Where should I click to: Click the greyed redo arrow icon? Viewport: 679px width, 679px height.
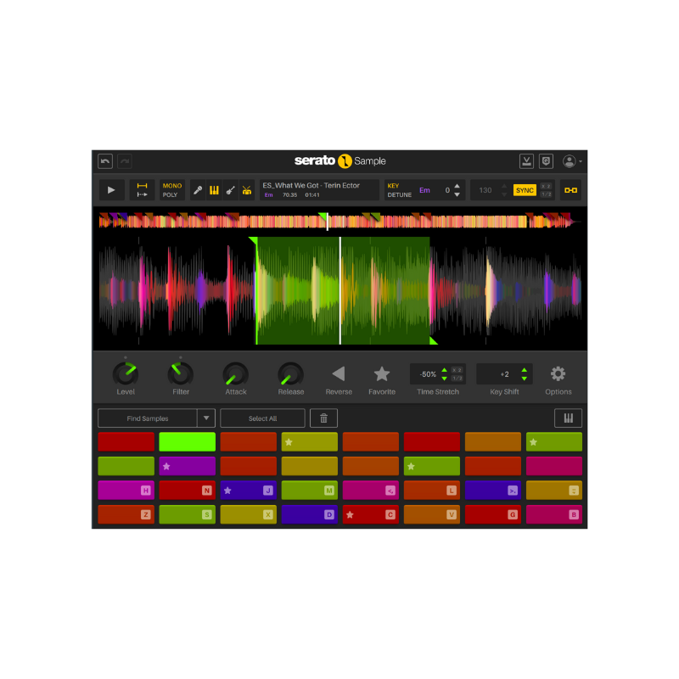coord(125,161)
